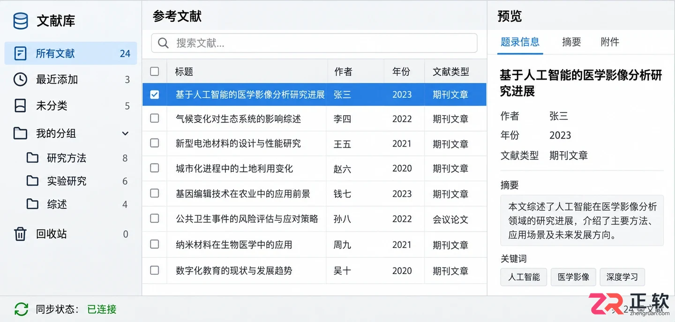Click author cell 周九
The height and width of the screenshot is (322, 675).
[x=342, y=245]
